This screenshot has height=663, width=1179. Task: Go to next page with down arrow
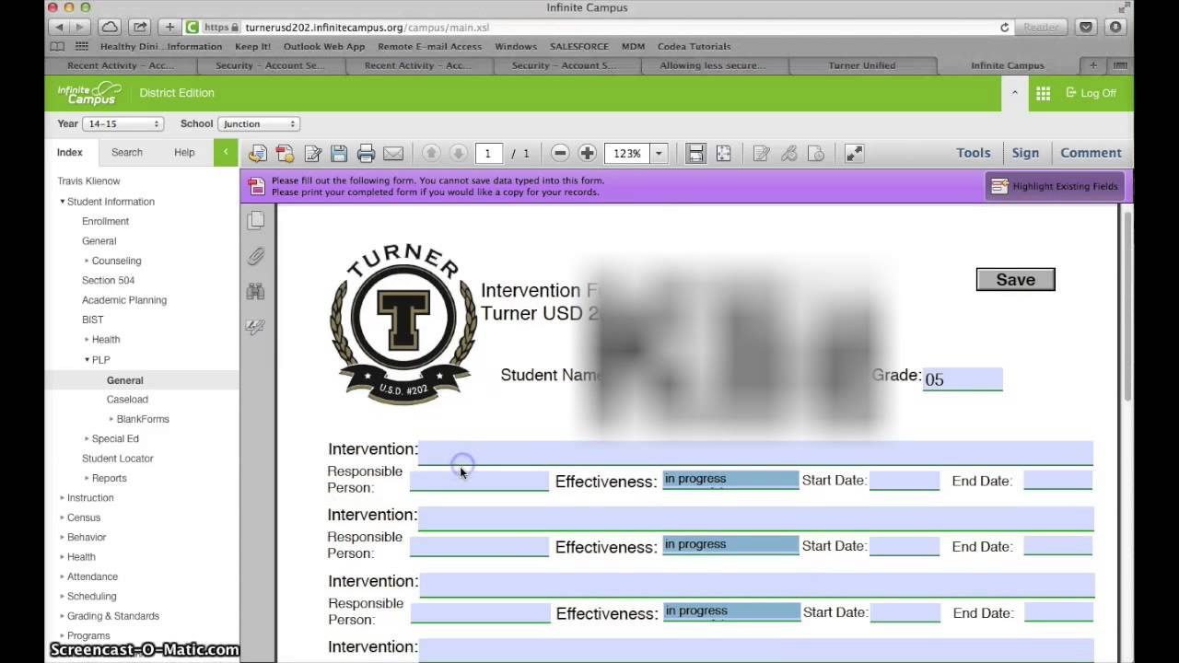coord(458,153)
